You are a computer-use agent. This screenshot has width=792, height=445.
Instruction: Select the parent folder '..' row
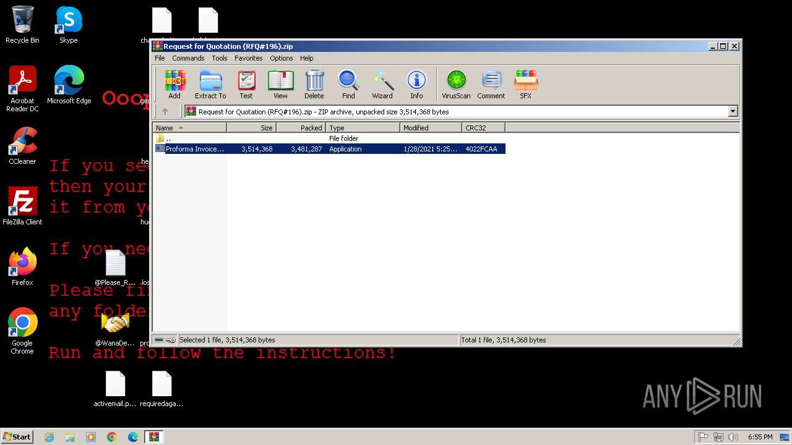tap(329, 138)
